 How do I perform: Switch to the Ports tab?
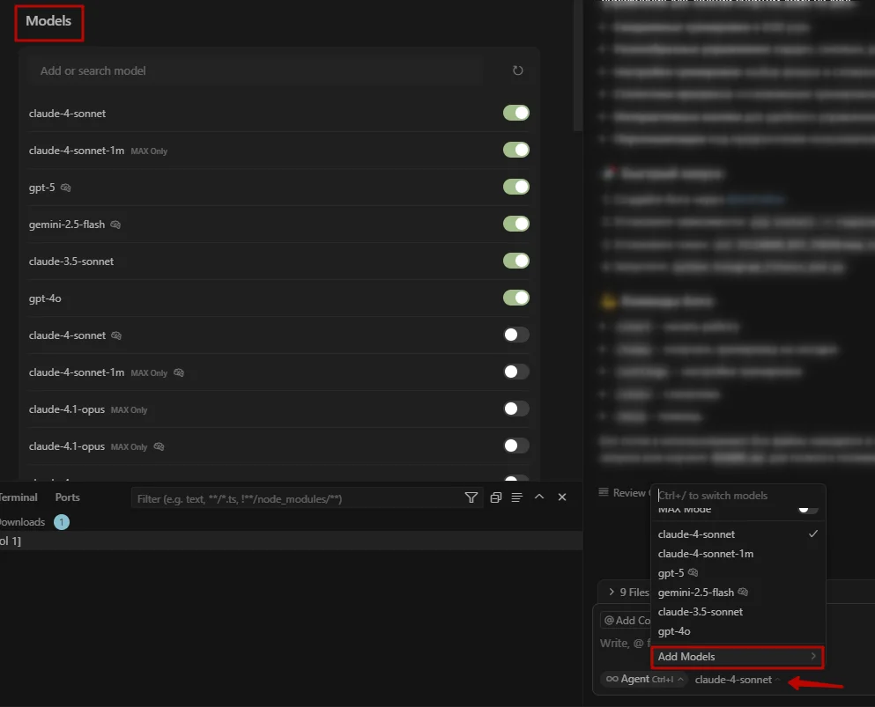coord(67,497)
